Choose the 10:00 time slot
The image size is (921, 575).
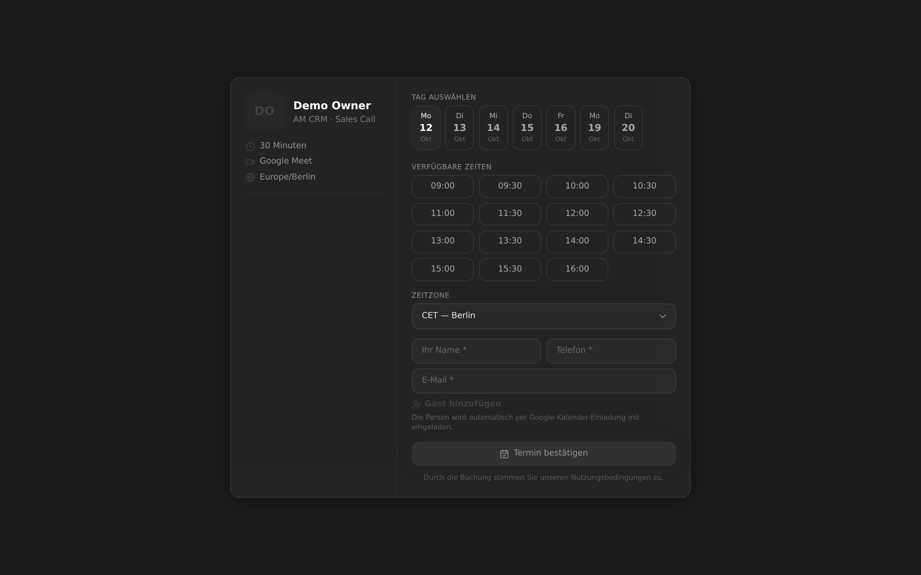[577, 187]
